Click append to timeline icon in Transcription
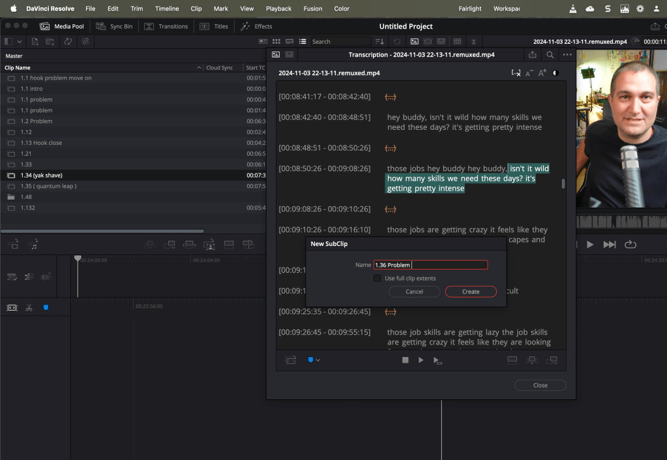The width and height of the screenshot is (667, 460). pos(552,360)
